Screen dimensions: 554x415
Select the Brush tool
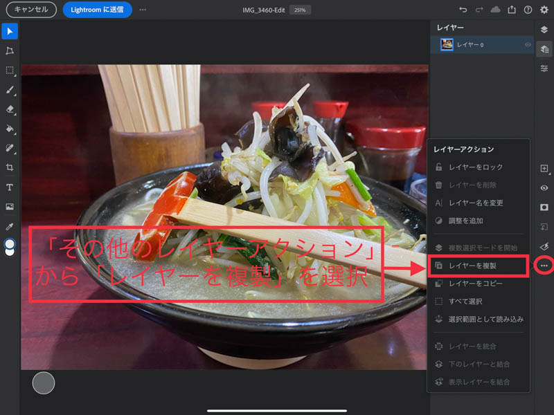[10, 90]
